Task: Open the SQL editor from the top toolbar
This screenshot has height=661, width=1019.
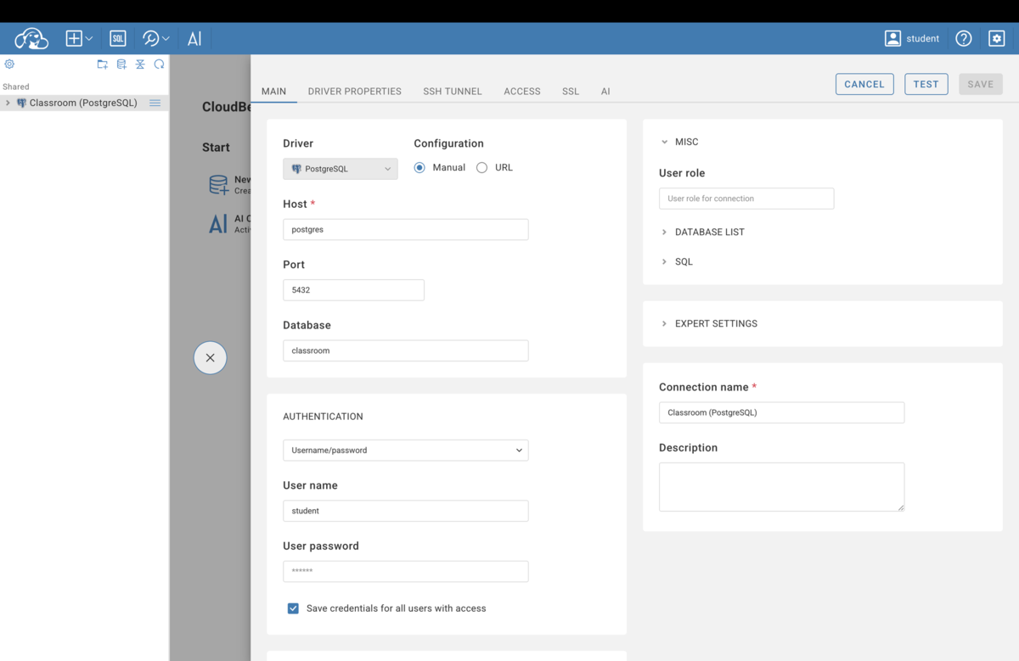Action: 117,38
